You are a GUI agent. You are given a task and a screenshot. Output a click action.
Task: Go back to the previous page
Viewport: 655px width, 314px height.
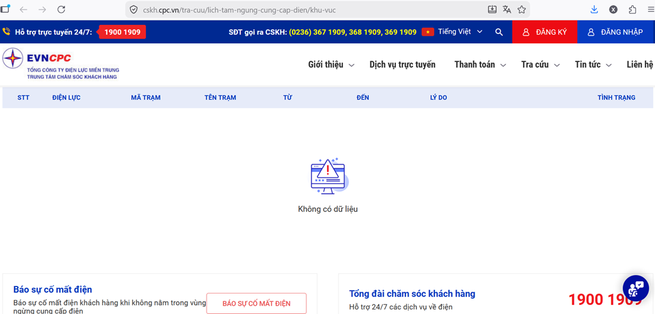tap(24, 10)
